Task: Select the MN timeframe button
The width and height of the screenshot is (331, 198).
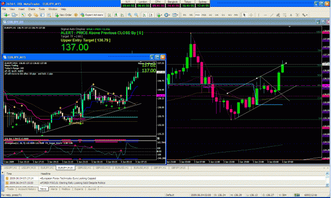Action: pyautogui.click(x=236, y=15)
